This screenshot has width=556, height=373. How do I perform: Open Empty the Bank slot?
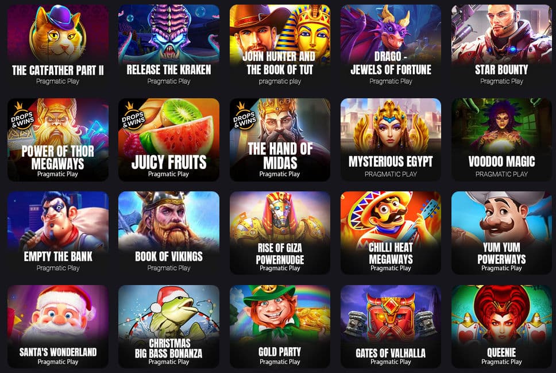(x=58, y=233)
